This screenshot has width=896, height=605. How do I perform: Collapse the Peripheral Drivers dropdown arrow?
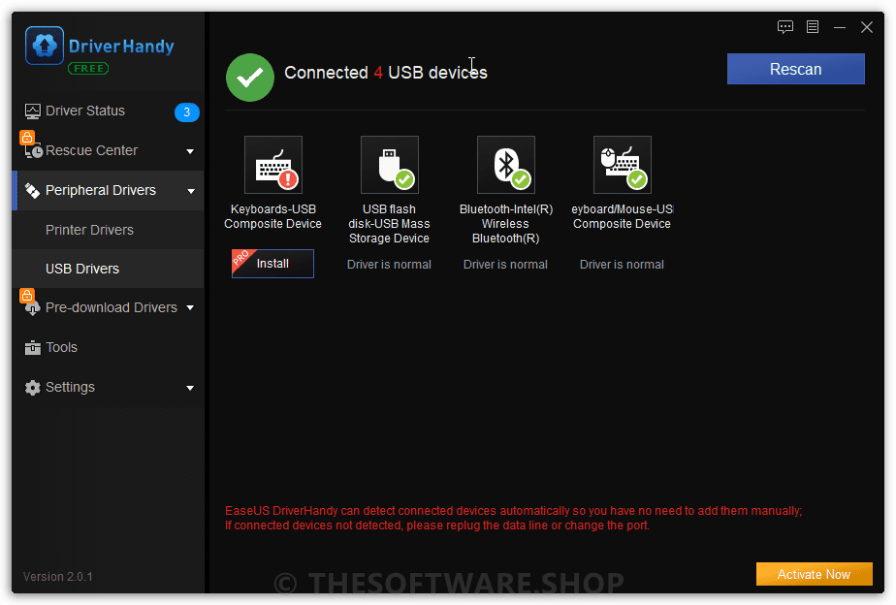click(191, 191)
